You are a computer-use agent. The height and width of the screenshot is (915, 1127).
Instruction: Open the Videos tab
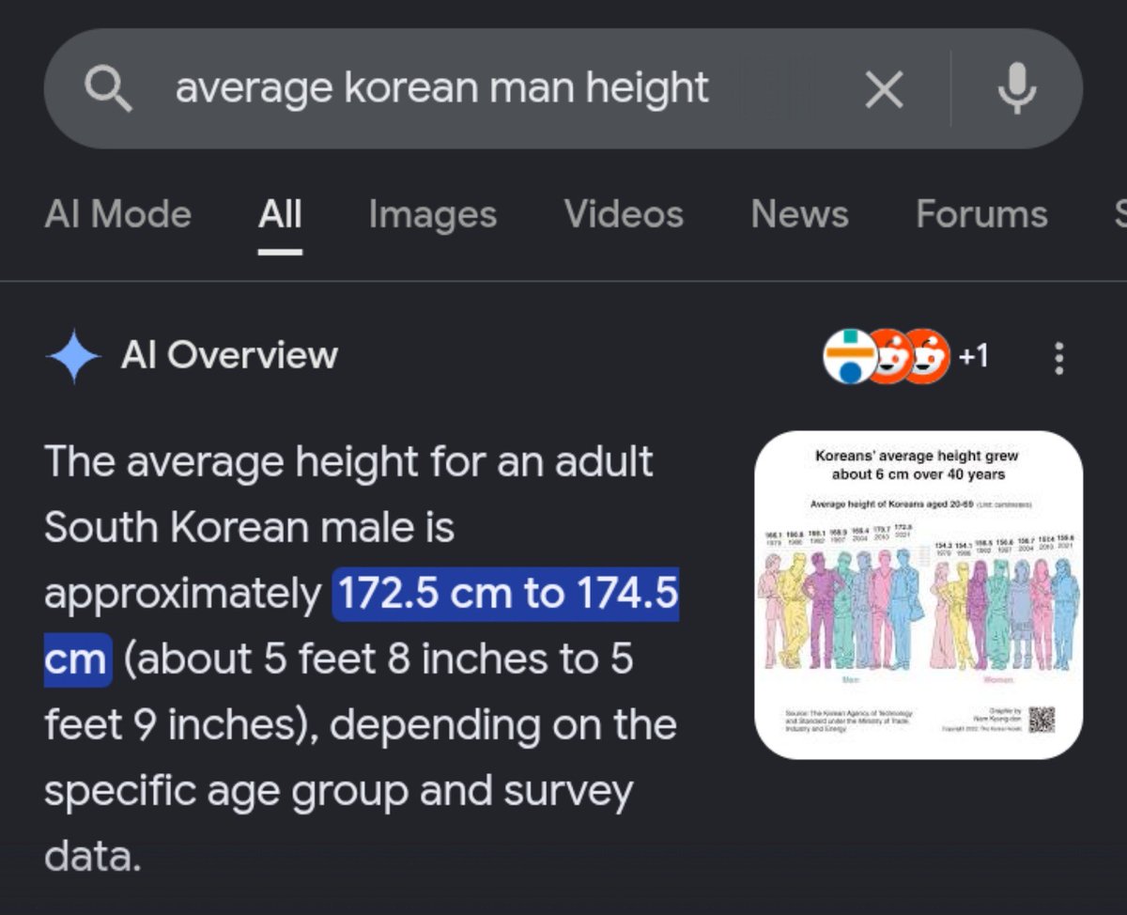[x=624, y=215]
